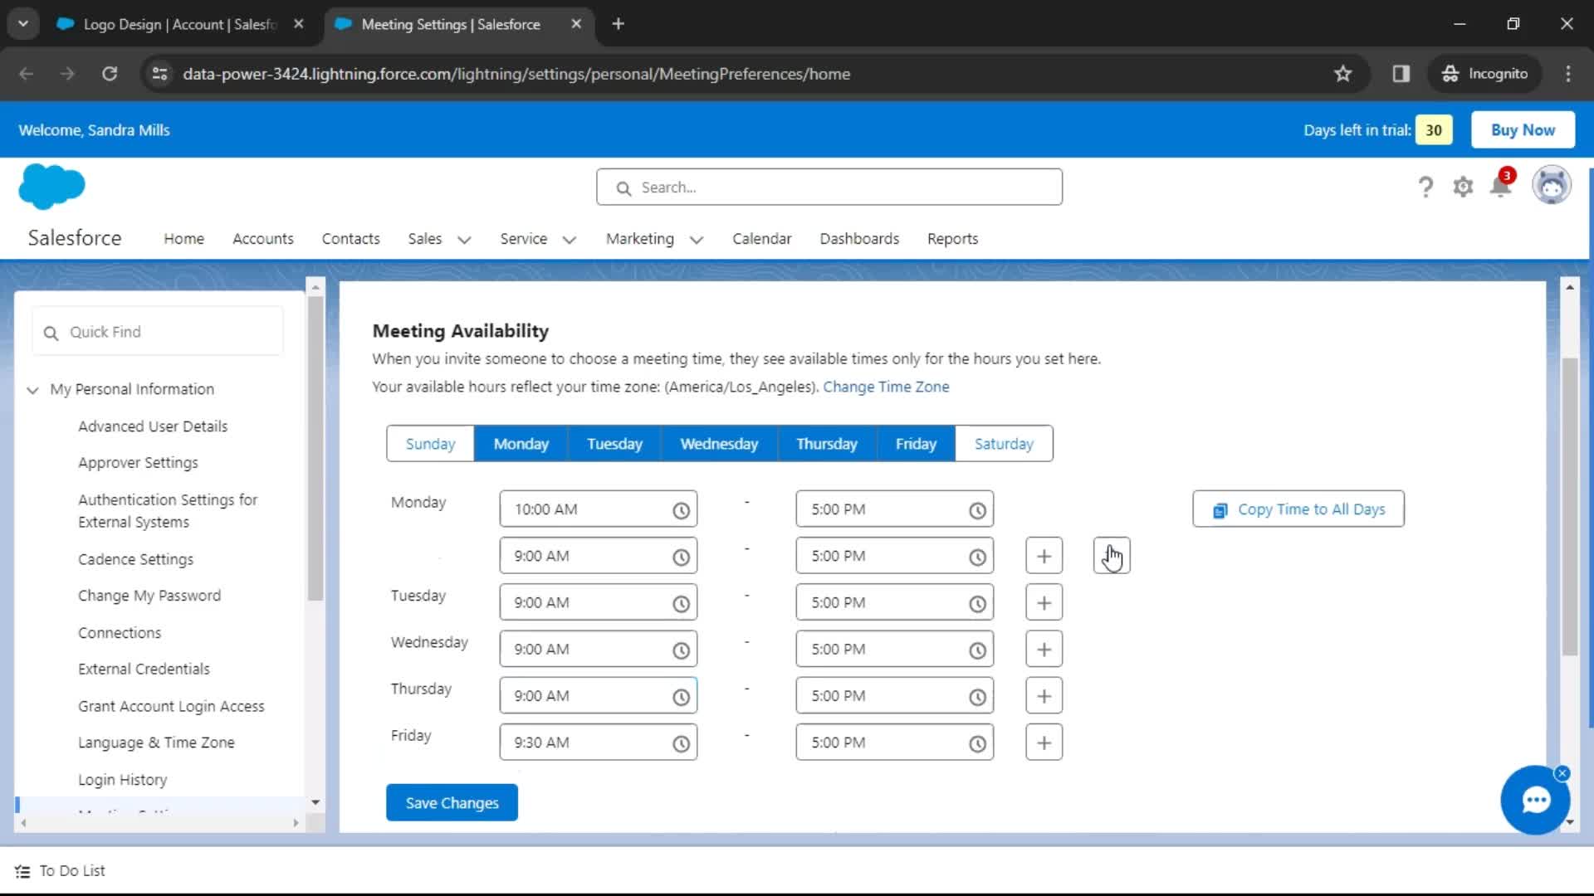Click the Quick Find field
Screen dimensions: 1594x896
coord(158,332)
